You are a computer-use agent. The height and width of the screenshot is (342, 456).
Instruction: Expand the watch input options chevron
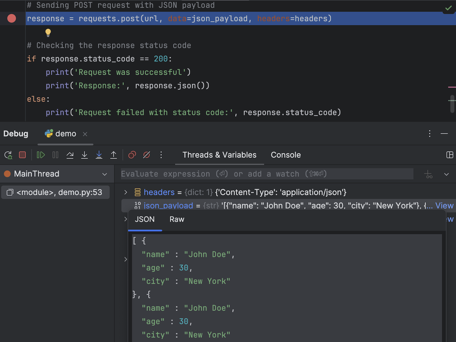coord(446,174)
